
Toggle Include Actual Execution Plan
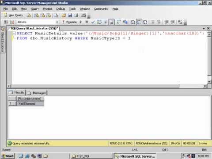coord(119,22)
